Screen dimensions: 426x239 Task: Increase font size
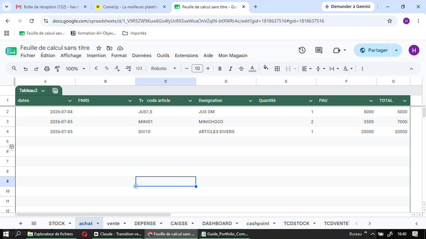coord(208,68)
